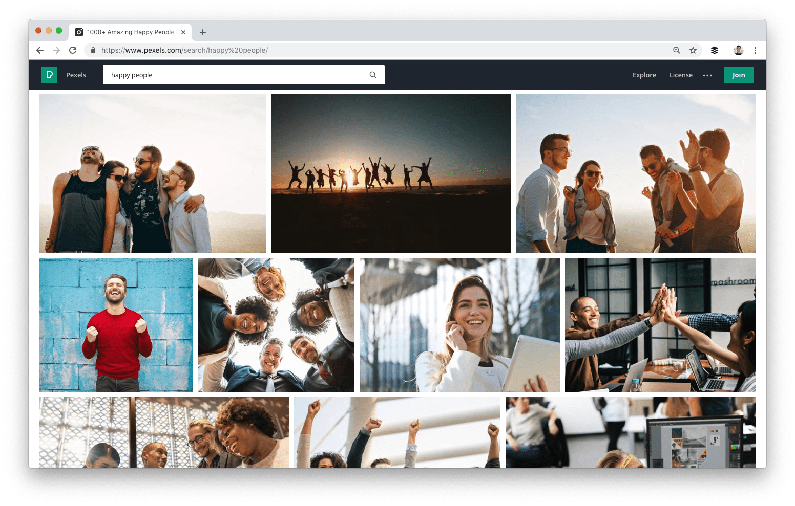Screen dimensions: 795x506
Task: Reload the page with the refresh icon
Action: (x=73, y=50)
